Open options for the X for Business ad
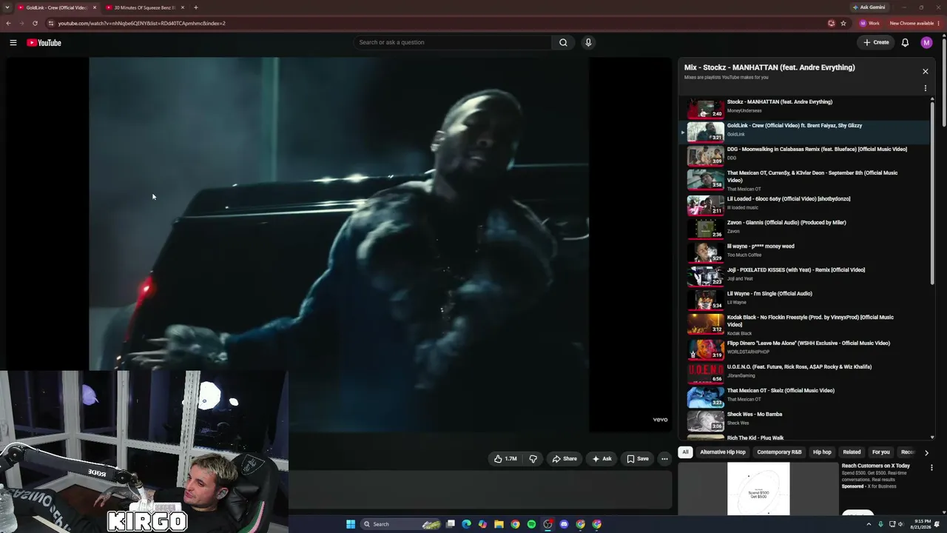Screen dimensions: 947x533 [931, 468]
